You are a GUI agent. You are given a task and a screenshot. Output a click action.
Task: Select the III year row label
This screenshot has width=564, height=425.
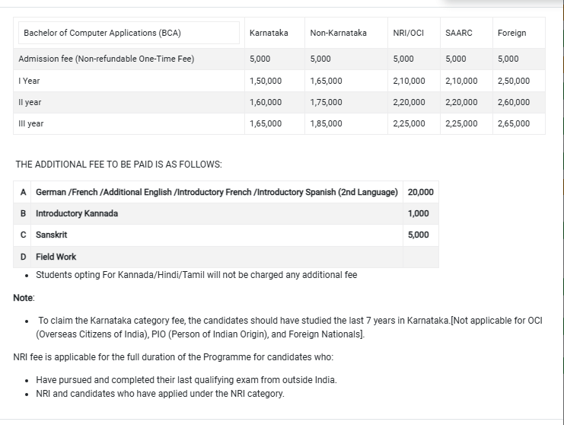coord(30,123)
